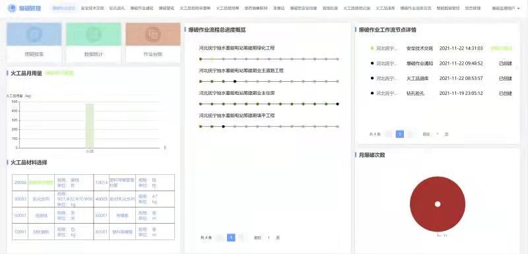Go to previous page in progress overview pagination
The width and height of the screenshot is (528, 254).
(x=220, y=238)
